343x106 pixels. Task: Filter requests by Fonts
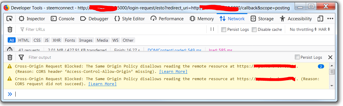pyautogui.click(x=70, y=40)
